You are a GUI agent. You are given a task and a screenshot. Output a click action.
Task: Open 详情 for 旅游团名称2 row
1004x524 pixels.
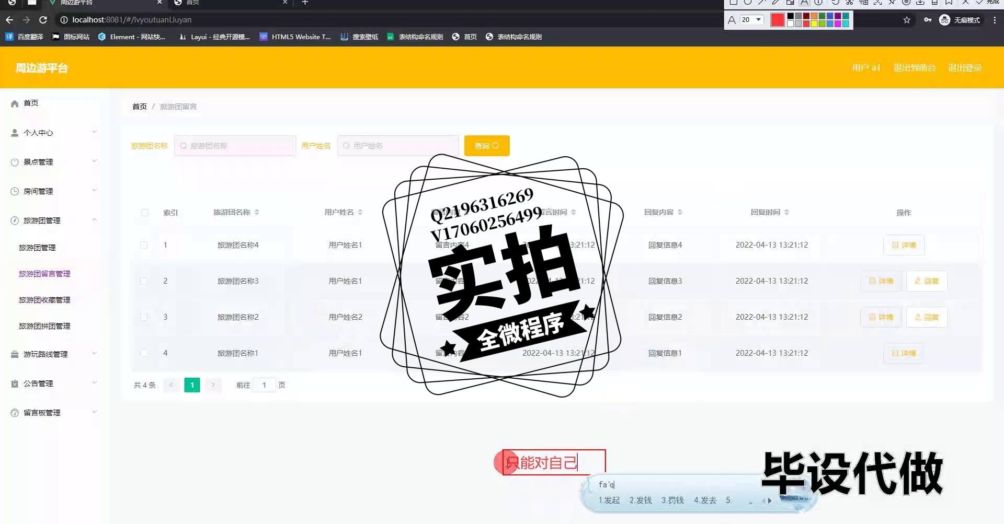(x=881, y=317)
